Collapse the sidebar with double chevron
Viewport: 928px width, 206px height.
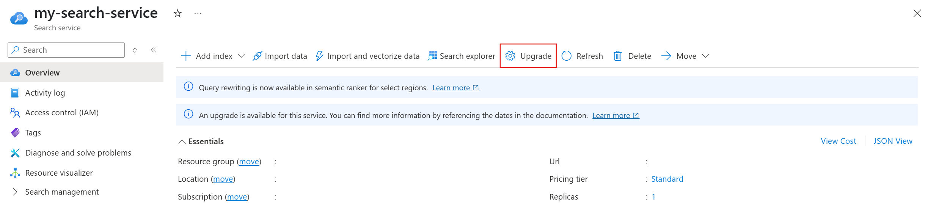click(154, 50)
